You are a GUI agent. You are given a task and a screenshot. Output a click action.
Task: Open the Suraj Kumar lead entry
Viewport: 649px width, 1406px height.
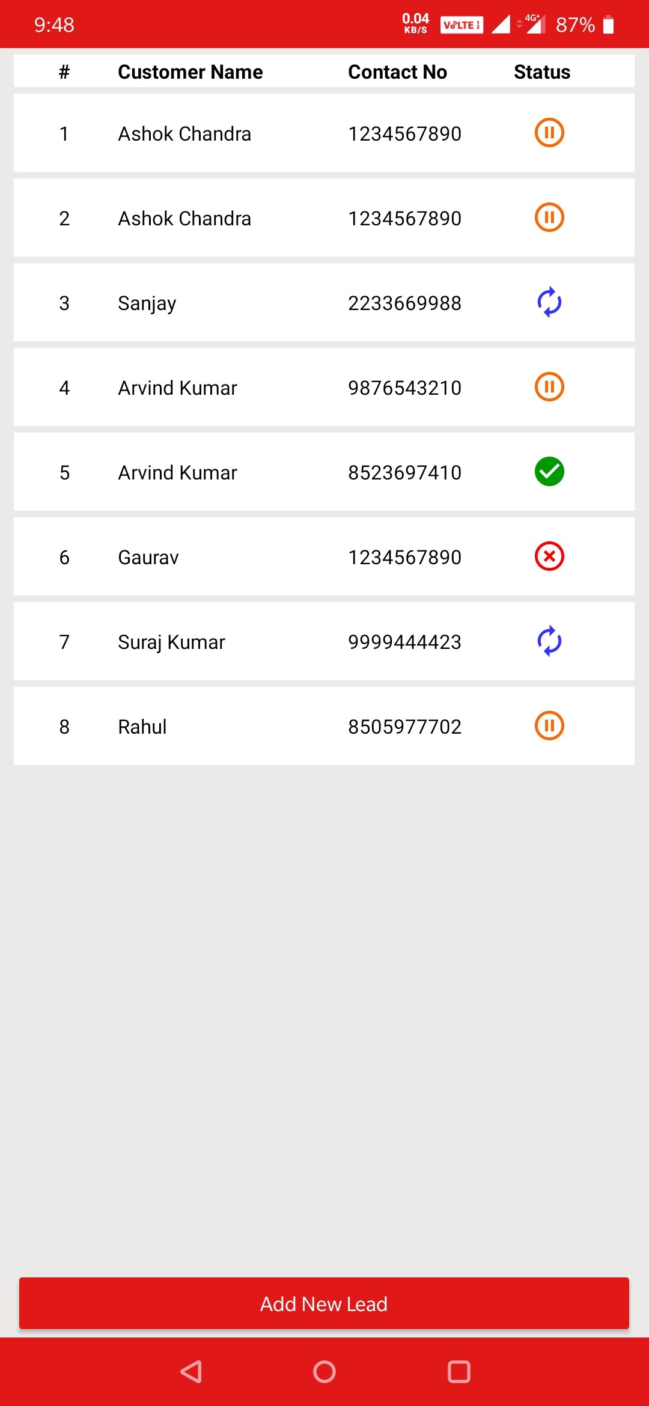coord(171,642)
